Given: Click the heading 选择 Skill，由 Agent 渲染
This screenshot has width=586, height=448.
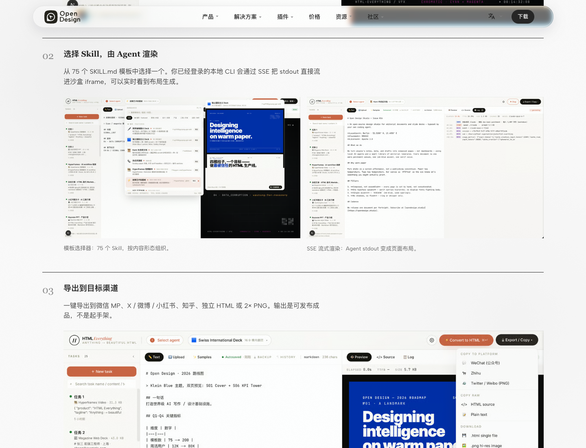Looking at the screenshot, I should coord(111,54).
